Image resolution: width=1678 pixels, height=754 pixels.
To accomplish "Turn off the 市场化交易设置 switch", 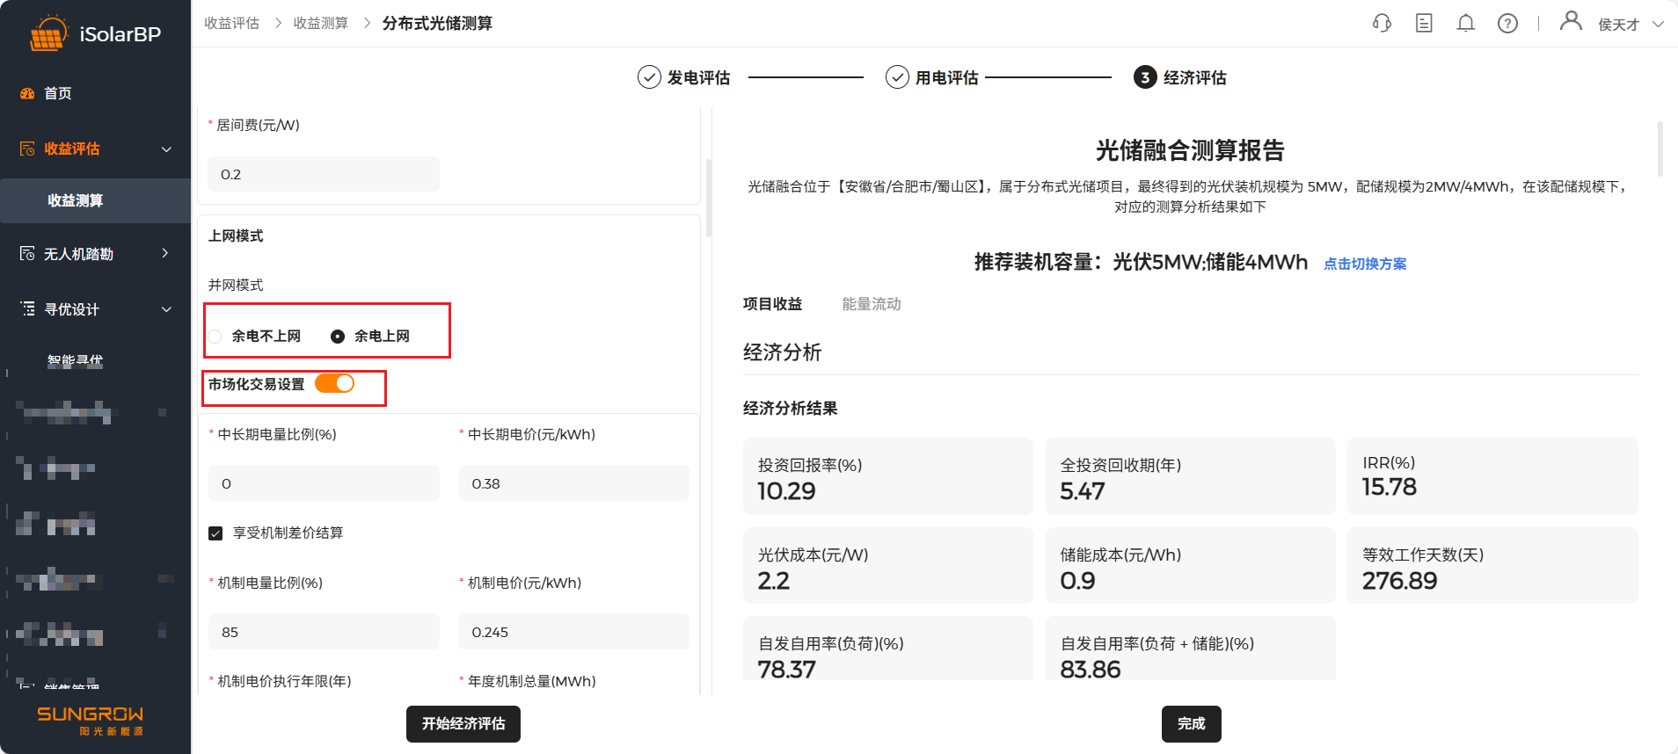I will coord(335,384).
